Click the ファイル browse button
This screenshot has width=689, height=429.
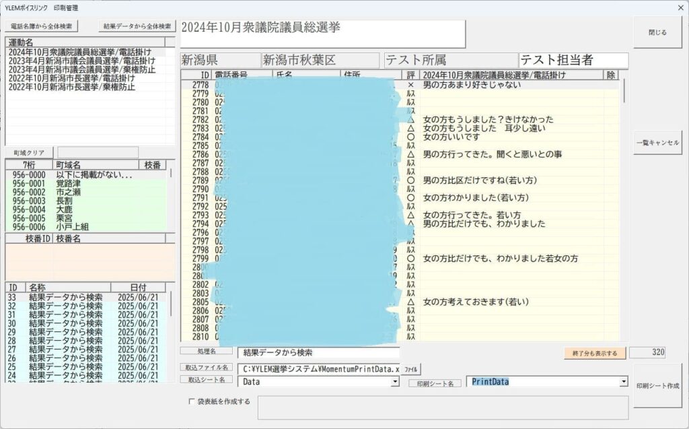(410, 369)
